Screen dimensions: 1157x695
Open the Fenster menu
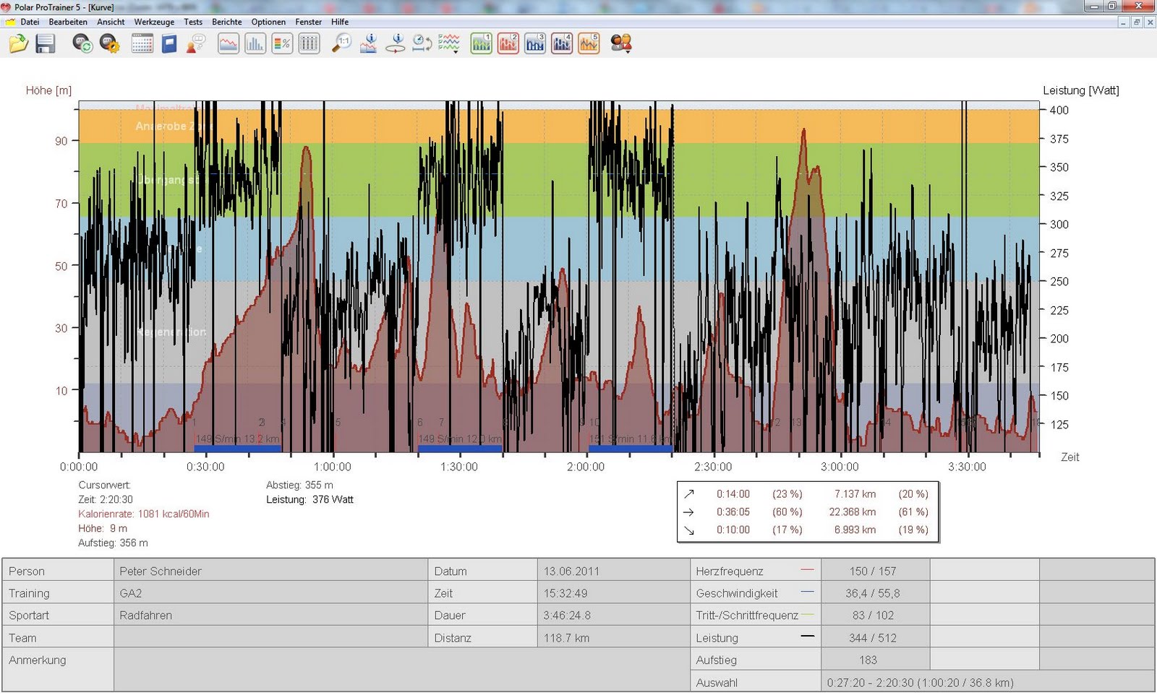pyautogui.click(x=309, y=22)
